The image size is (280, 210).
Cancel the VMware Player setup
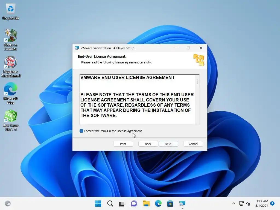pos(193,144)
